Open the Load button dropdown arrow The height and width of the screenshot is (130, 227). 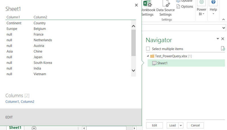tap(181, 125)
